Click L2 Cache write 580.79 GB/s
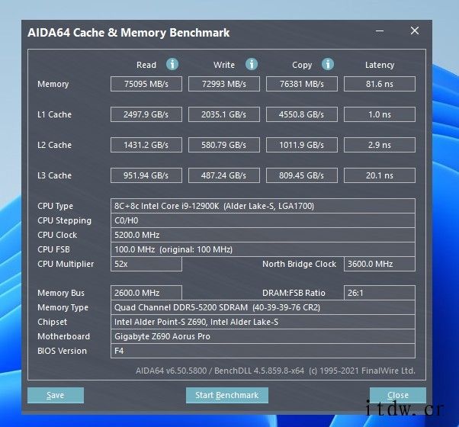Screen dimensions: 459x427 [x=224, y=145]
